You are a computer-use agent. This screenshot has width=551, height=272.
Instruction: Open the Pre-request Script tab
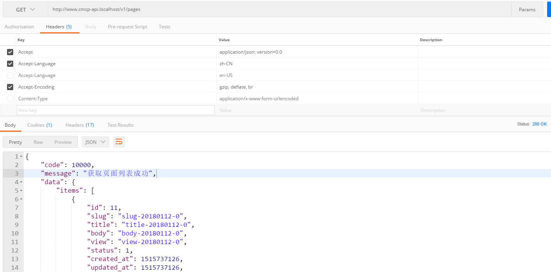click(127, 27)
